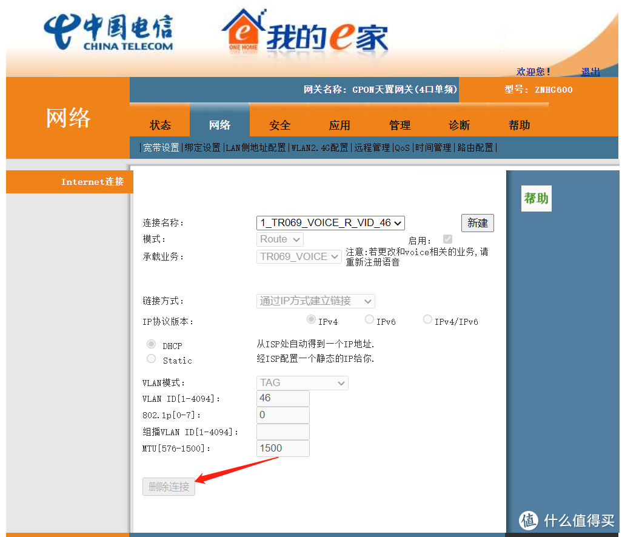The height and width of the screenshot is (537, 622).
Task: Open the 链接方式 dropdown
Action: [x=316, y=301]
